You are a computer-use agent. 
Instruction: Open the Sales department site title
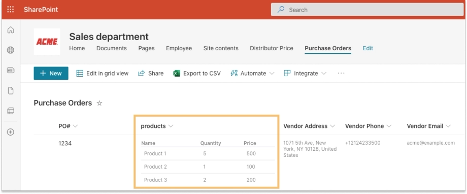click(109, 37)
